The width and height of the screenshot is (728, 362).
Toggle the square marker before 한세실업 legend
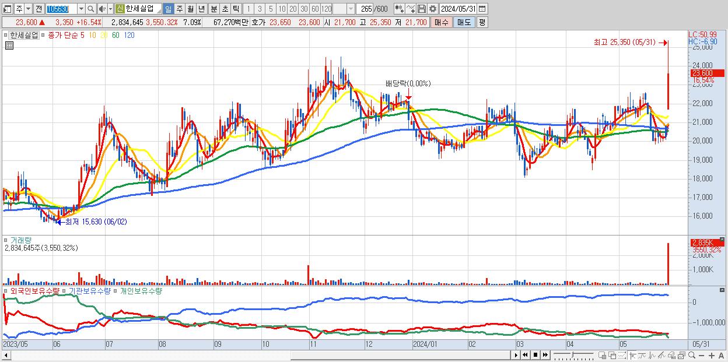coord(6,35)
